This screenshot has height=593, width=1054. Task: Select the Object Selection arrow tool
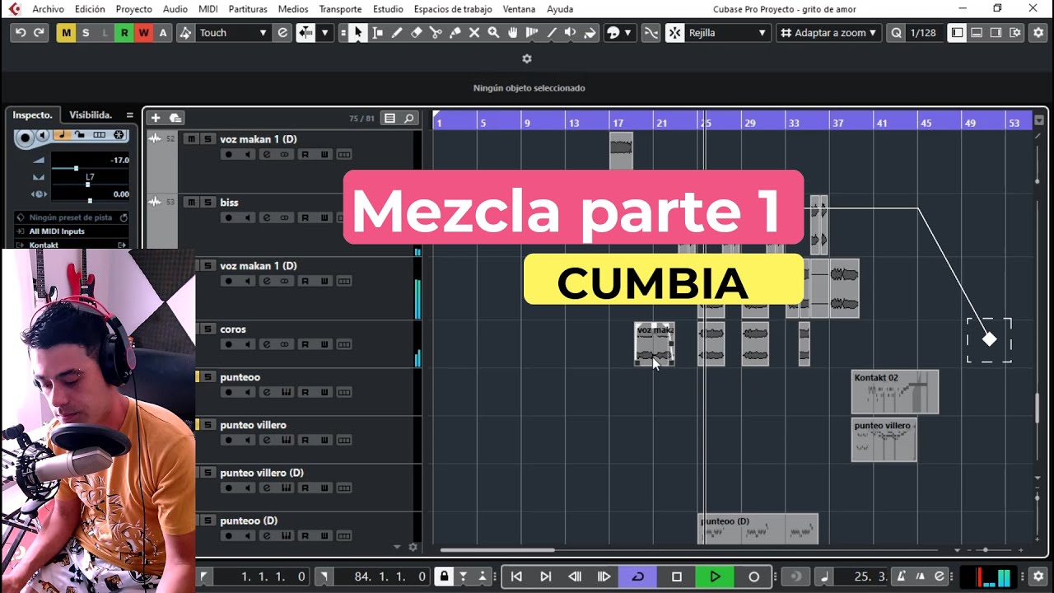[x=358, y=33]
